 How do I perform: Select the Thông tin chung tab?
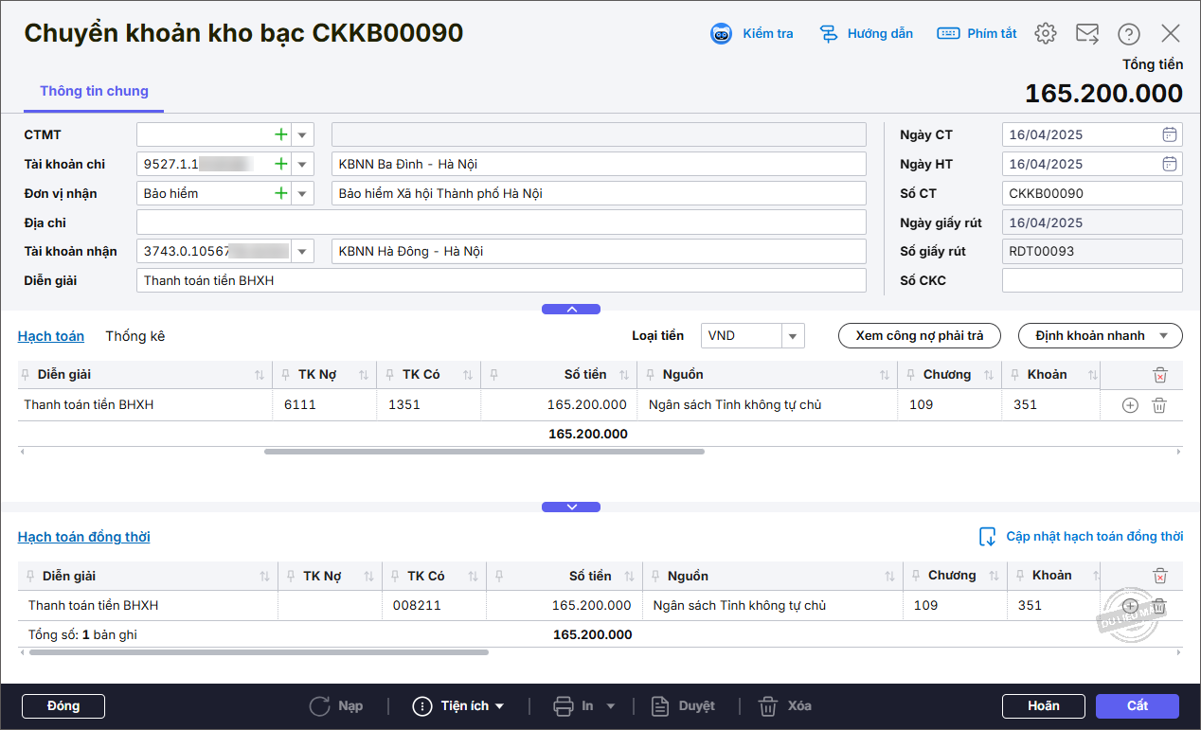point(94,91)
